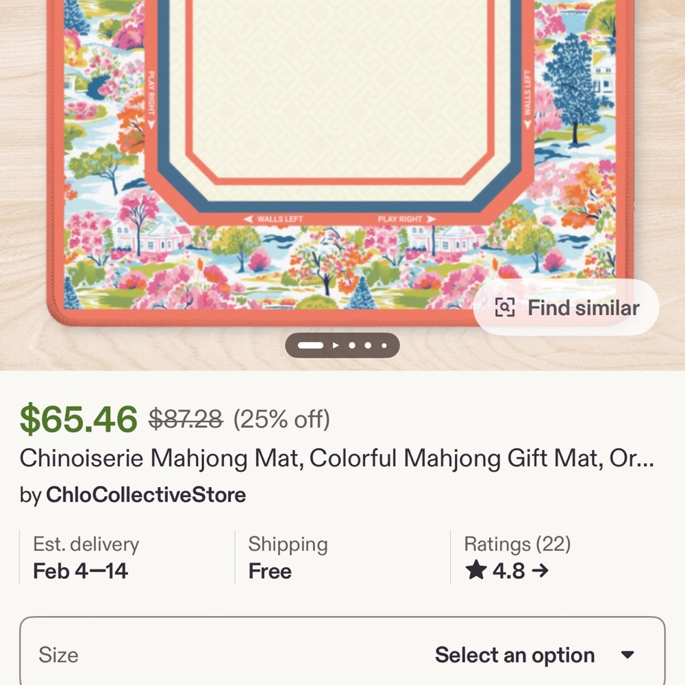Open the Ratings (22) section
This screenshot has height=685, width=685.
point(518,544)
